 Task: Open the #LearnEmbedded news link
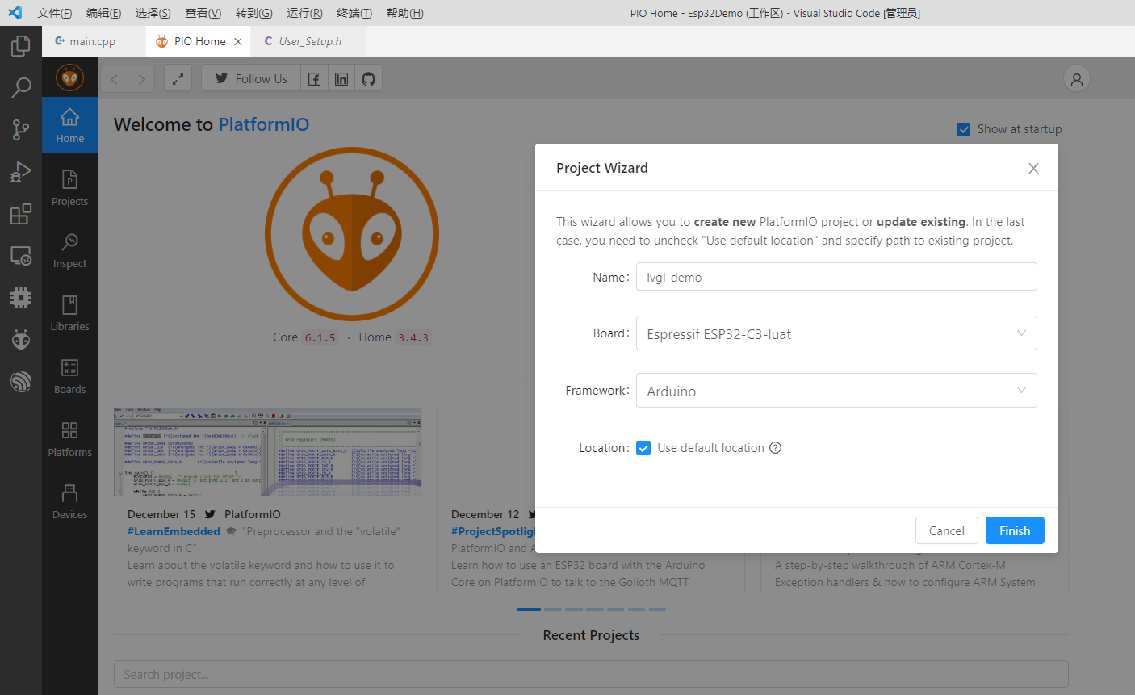174,531
